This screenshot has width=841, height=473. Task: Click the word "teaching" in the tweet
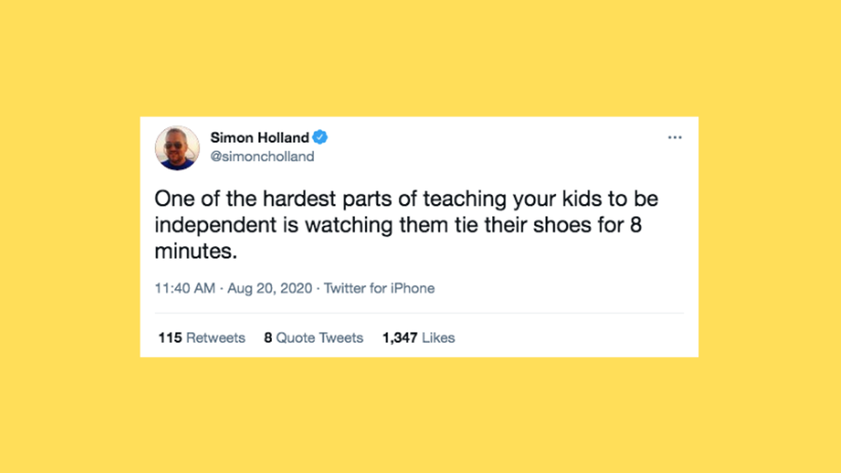click(465, 200)
